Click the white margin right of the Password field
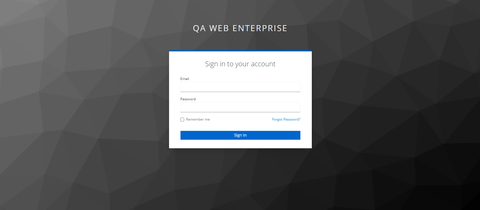 [306, 107]
